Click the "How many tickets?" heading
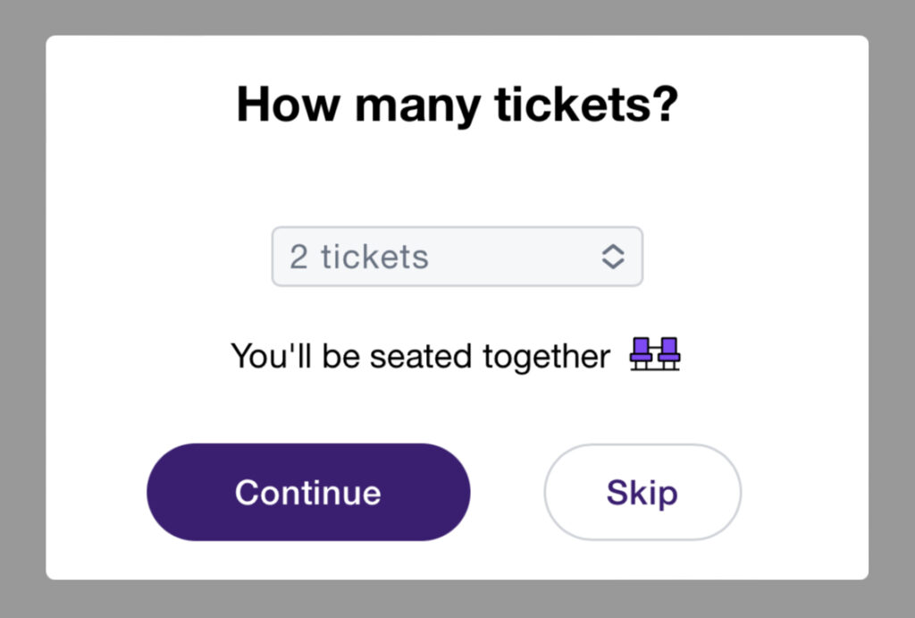The image size is (915, 618). (x=457, y=105)
